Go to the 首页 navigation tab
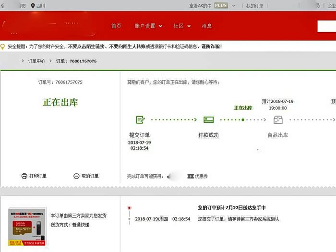The width and height of the screenshot is (336, 252). click(116, 26)
